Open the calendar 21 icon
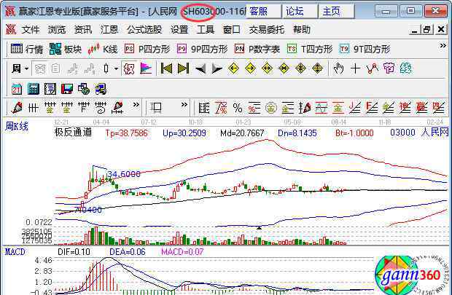The width and height of the screenshot is (452, 295). pos(17,89)
